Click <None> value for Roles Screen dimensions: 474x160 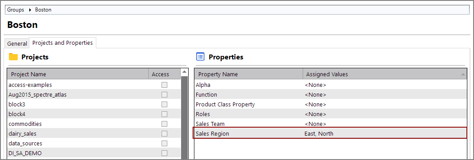pyautogui.click(x=316, y=114)
